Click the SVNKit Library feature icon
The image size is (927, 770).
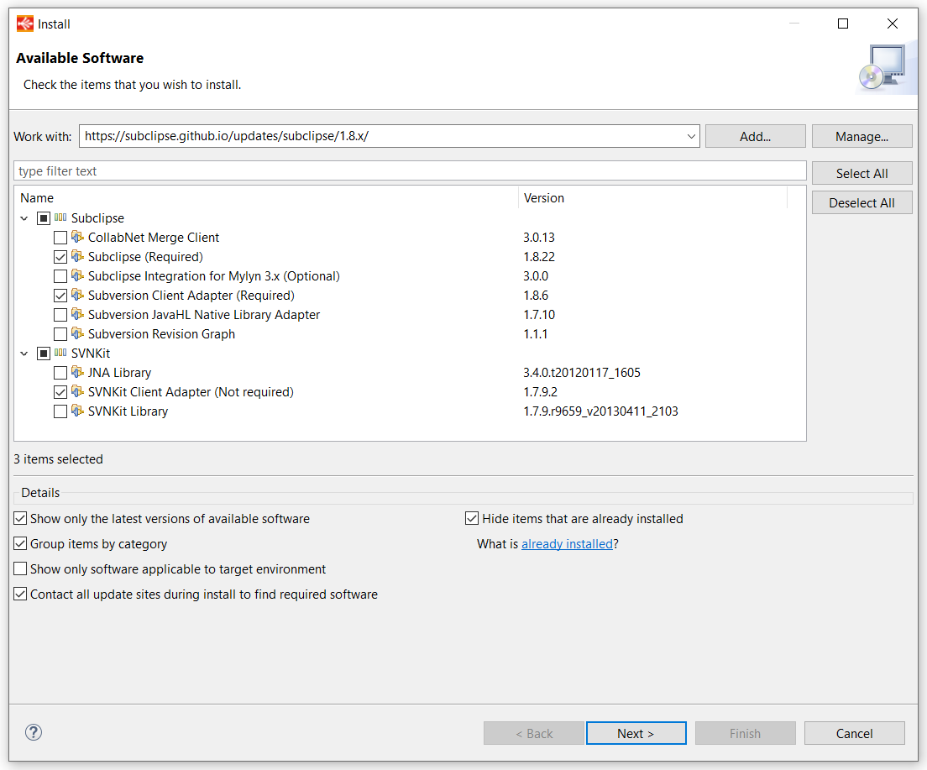click(77, 411)
